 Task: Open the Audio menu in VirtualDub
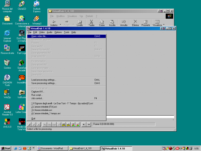point(49,32)
